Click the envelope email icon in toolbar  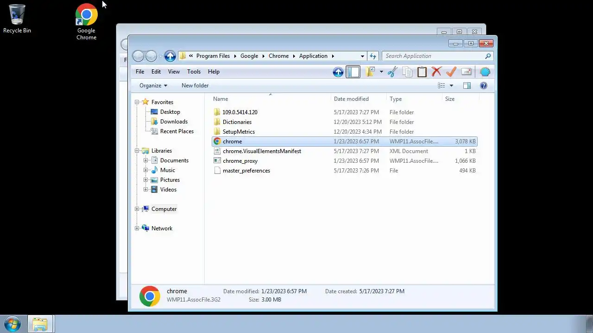tap(466, 72)
